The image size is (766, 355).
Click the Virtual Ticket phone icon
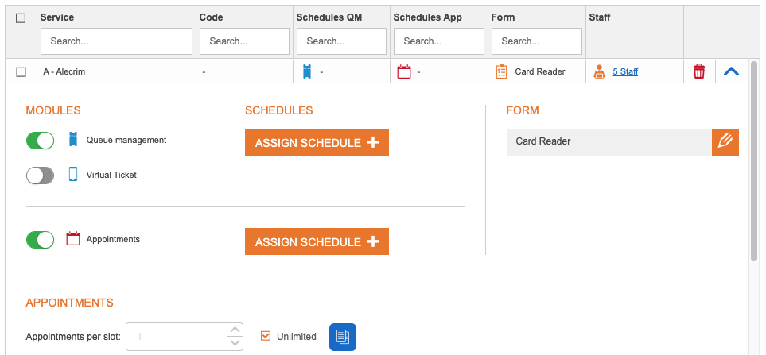click(73, 175)
